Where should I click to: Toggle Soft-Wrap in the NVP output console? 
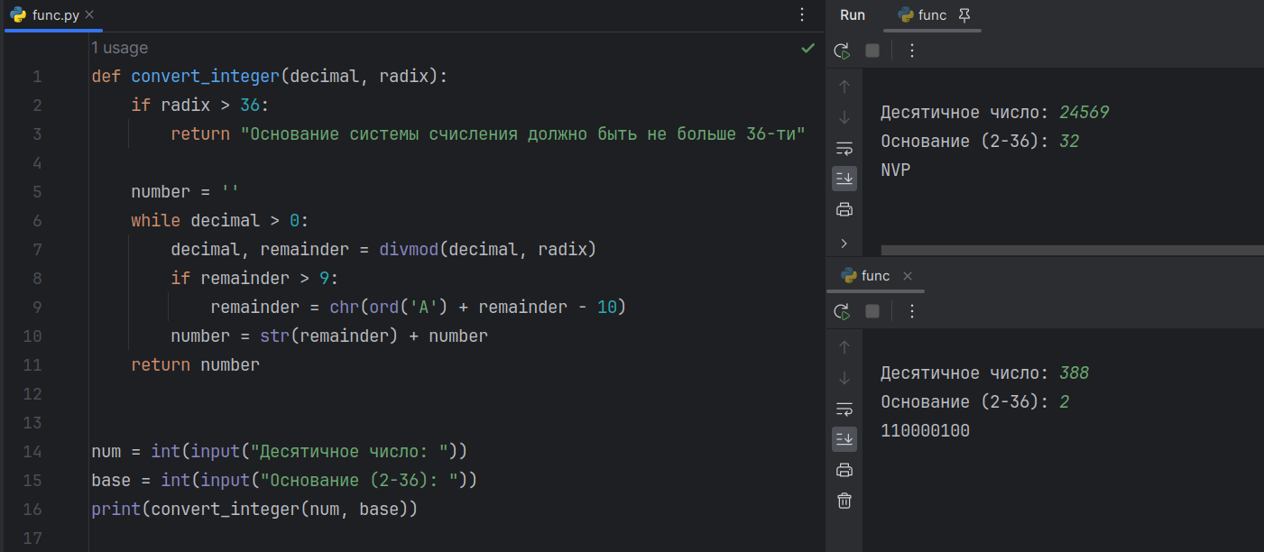(844, 148)
